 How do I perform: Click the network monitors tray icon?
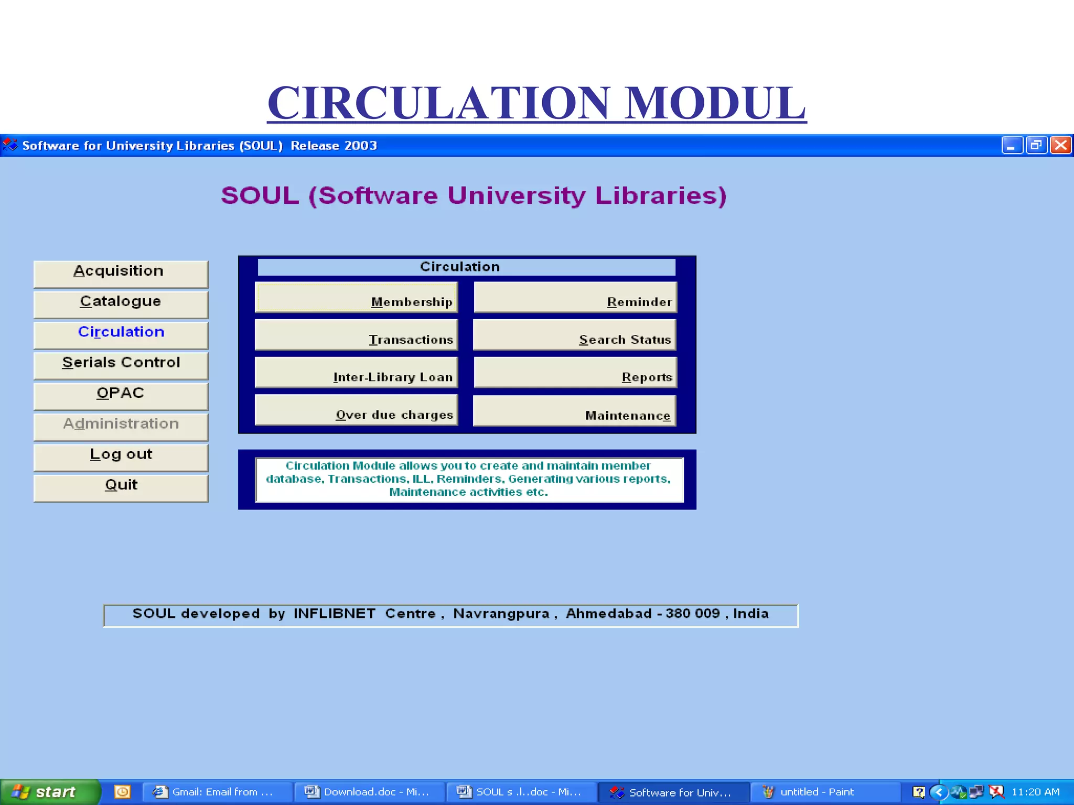pyautogui.click(x=976, y=792)
